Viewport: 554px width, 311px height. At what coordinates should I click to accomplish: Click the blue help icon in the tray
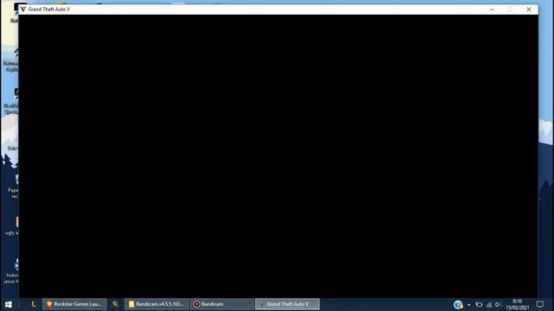[x=458, y=304]
